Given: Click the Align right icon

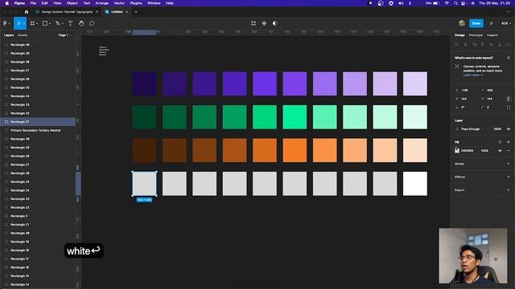Looking at the screenshot, I should tap(474, 45).
